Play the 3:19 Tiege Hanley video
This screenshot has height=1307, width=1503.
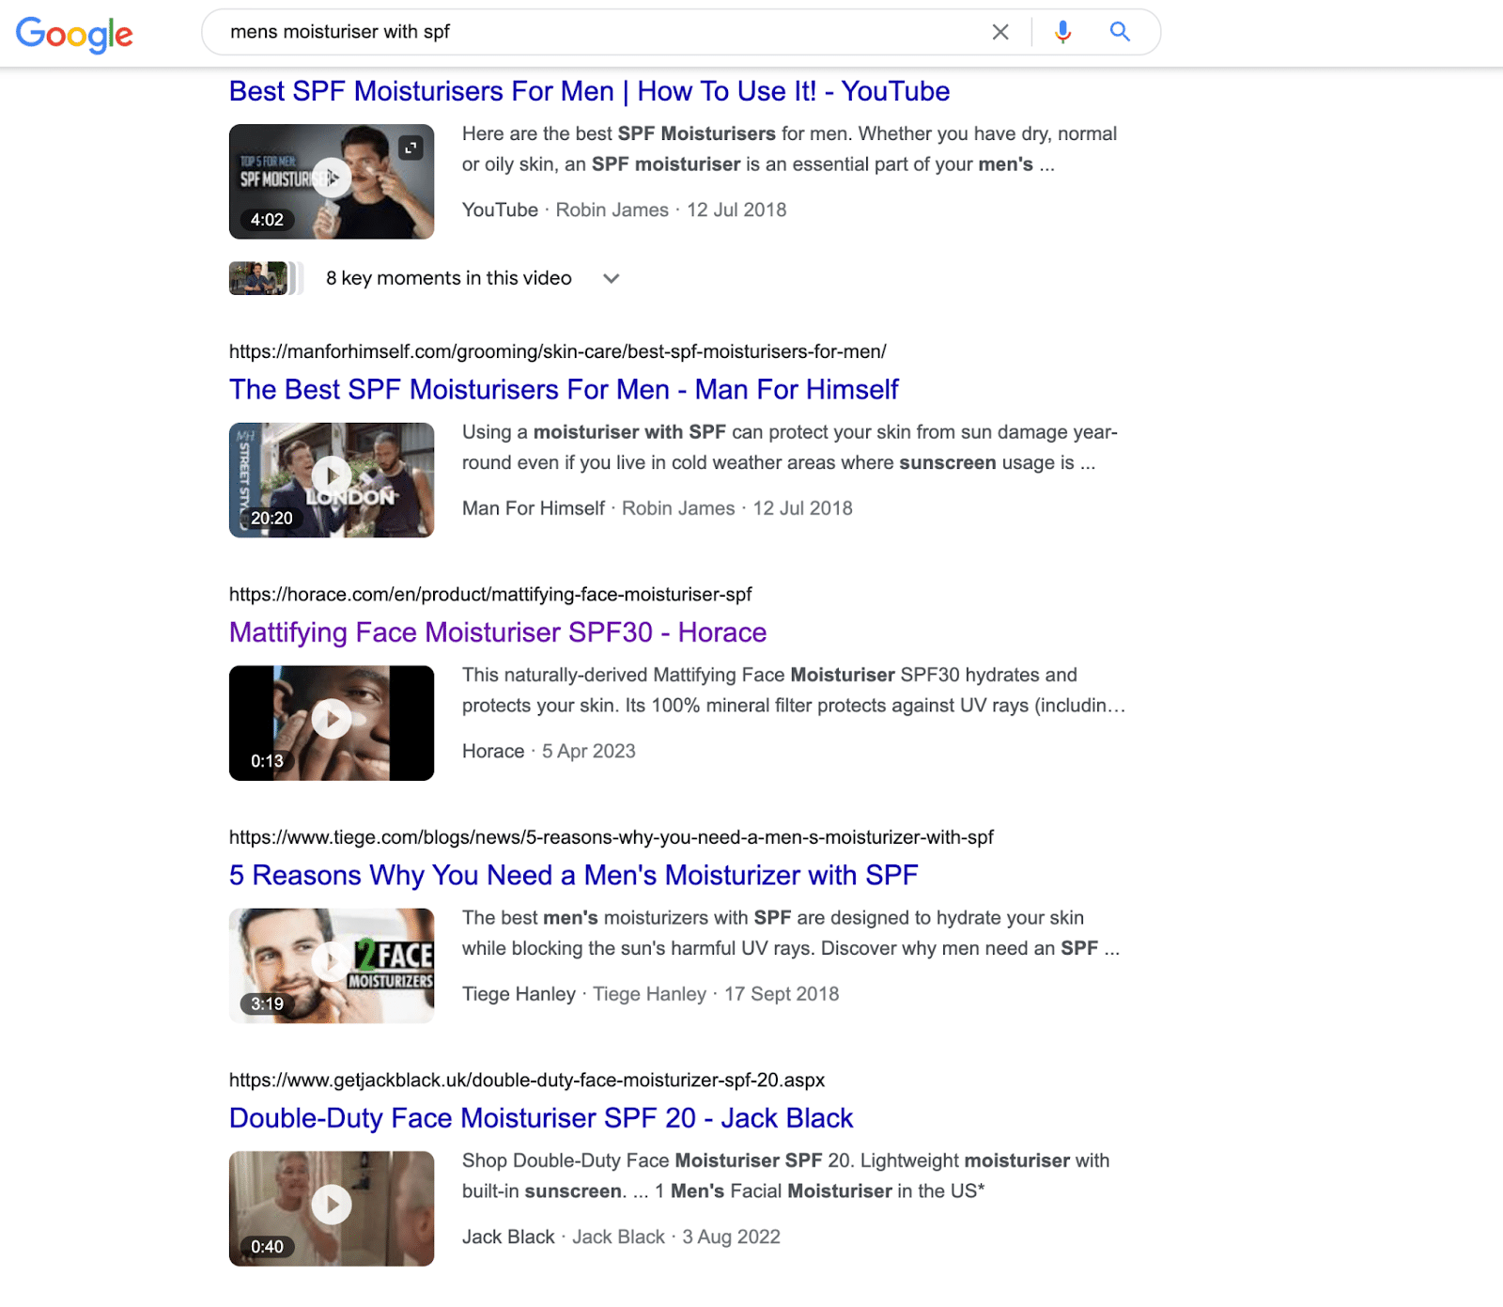(x=331, y=962)
